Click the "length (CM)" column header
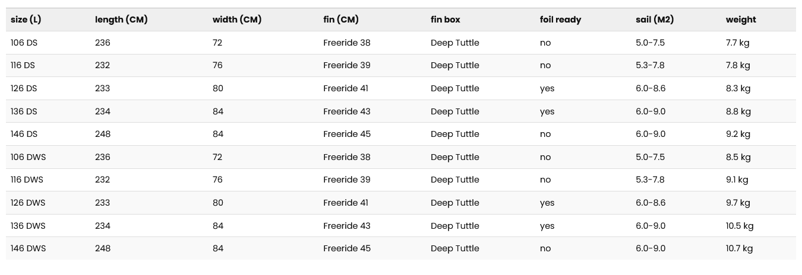 coord(121,20)
